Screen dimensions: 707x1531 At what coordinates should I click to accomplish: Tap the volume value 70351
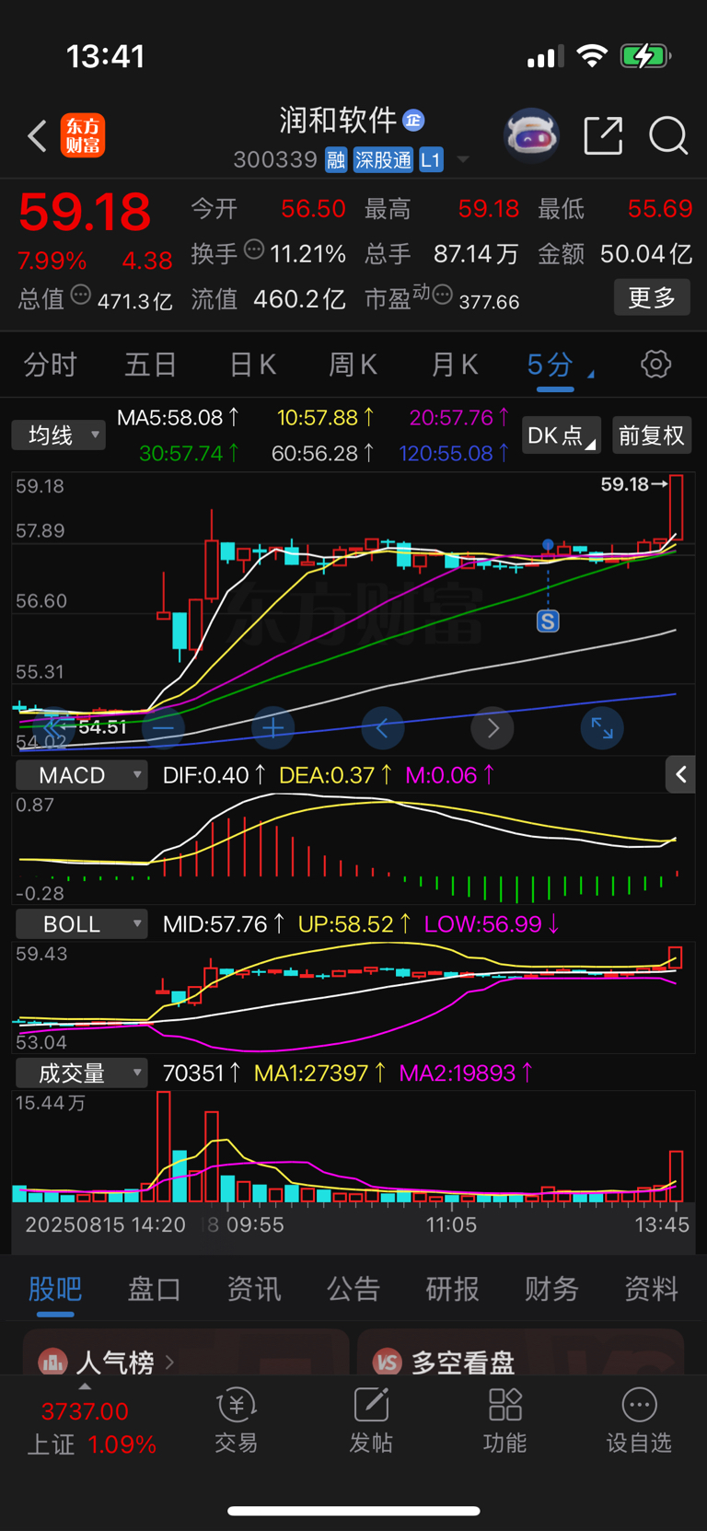202,1073
